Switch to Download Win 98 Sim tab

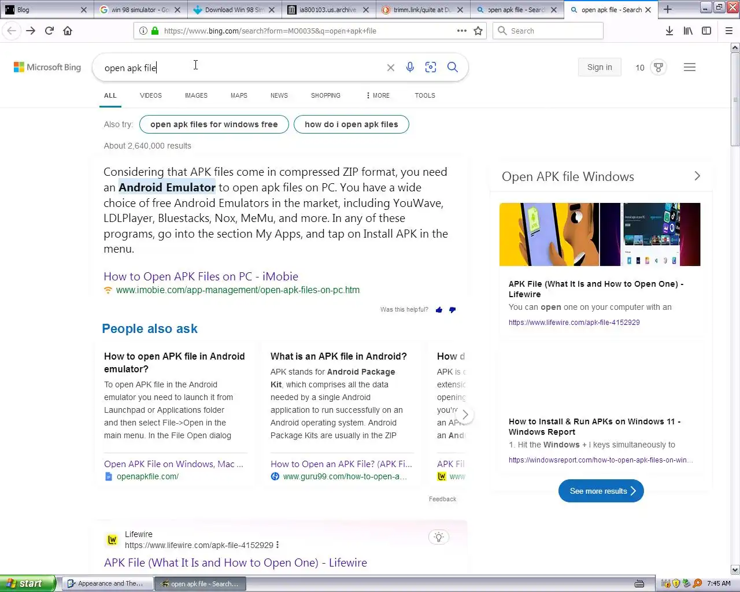pos(234,9)
